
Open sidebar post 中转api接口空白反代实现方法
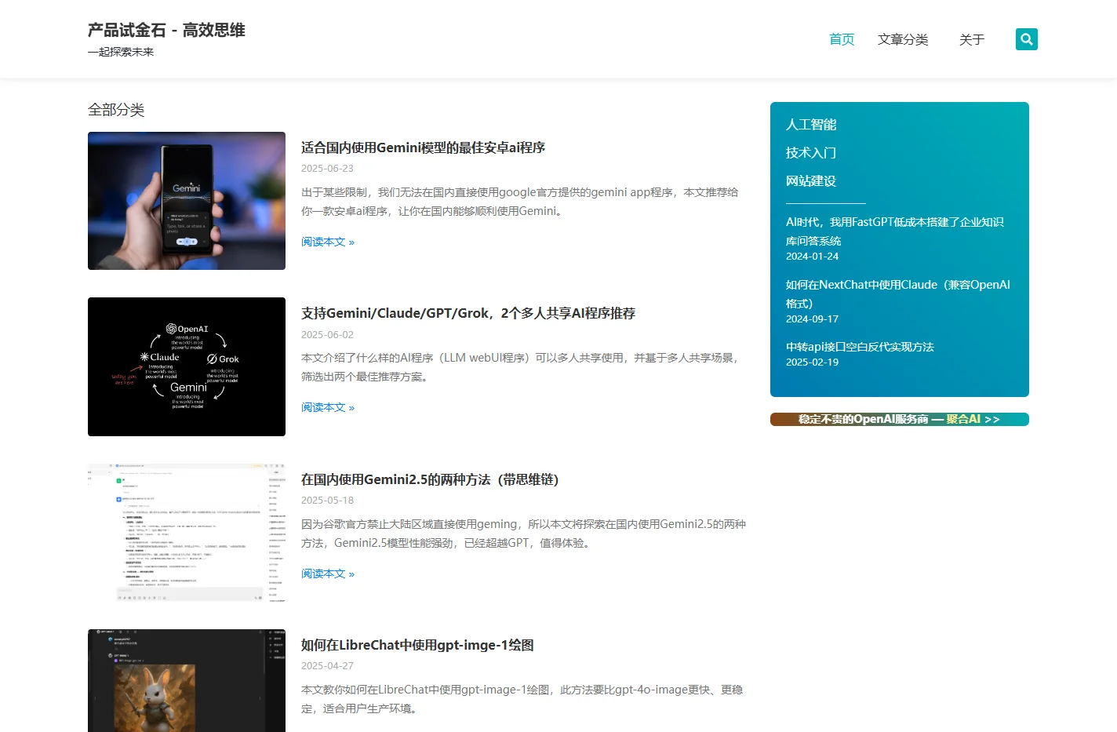tap(860, 347)
